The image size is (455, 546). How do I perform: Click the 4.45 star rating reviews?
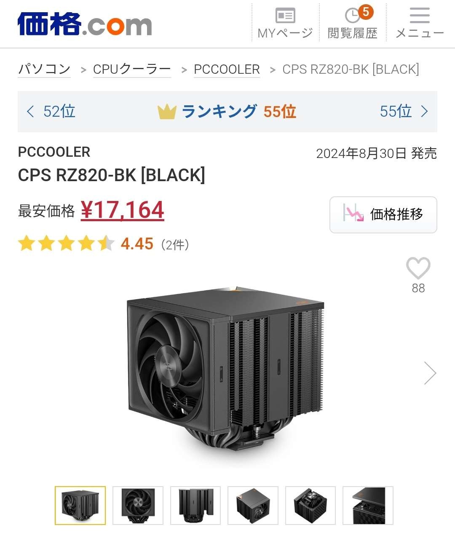point(103,244)
